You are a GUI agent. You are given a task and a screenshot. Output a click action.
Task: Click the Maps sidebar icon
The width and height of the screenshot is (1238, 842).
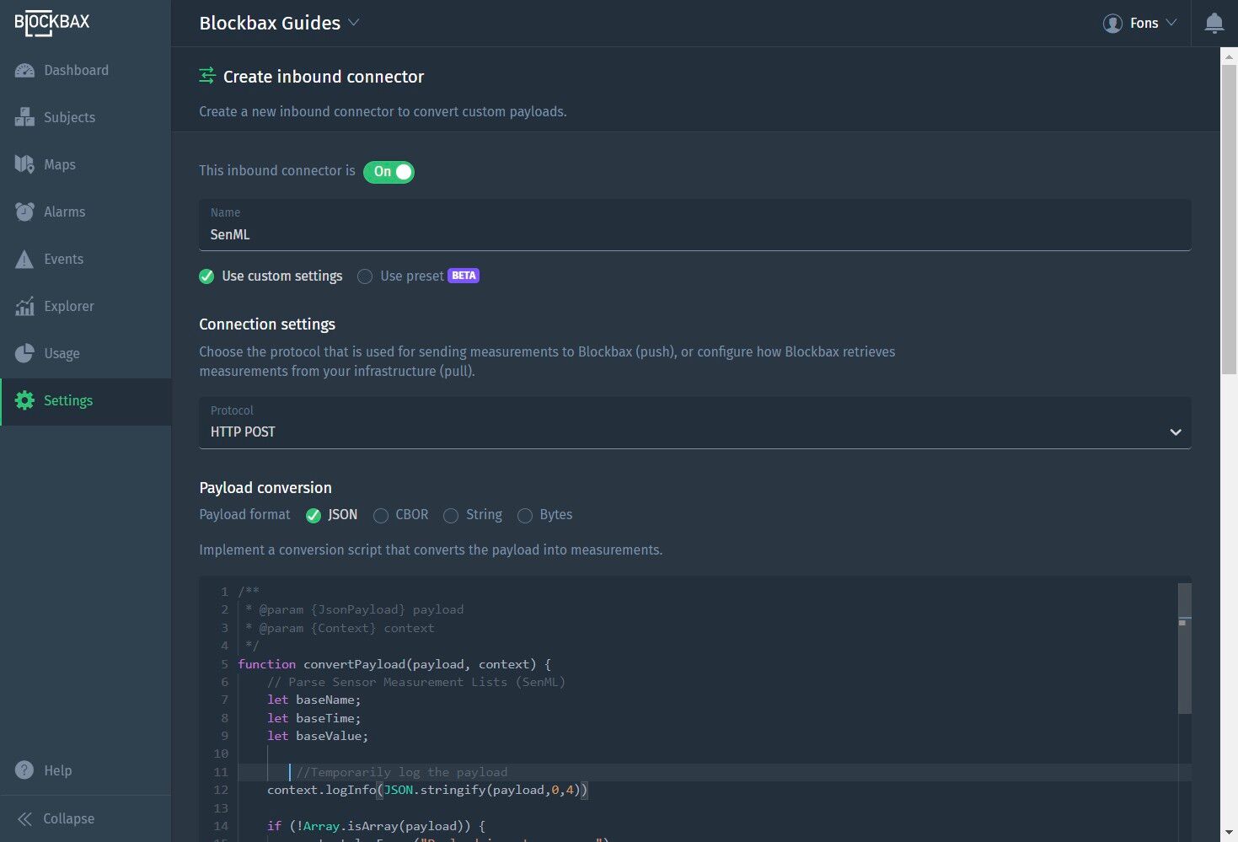point(24,165)
